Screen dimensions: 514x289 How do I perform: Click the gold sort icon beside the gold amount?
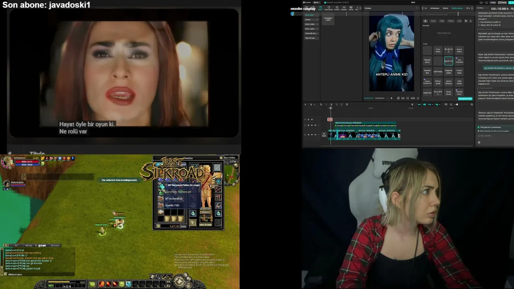[158, 226]
